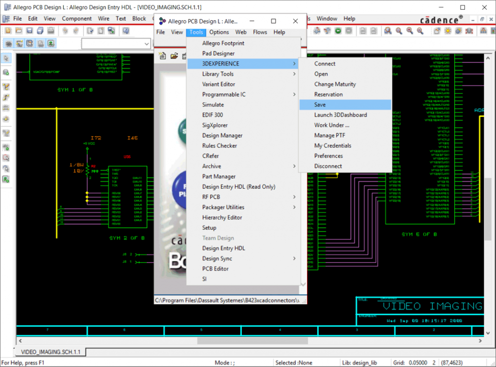The width and height of the screenshot is (496, 367).
Task: Click the Help question mark icon
Action: (x=125, y=31)
